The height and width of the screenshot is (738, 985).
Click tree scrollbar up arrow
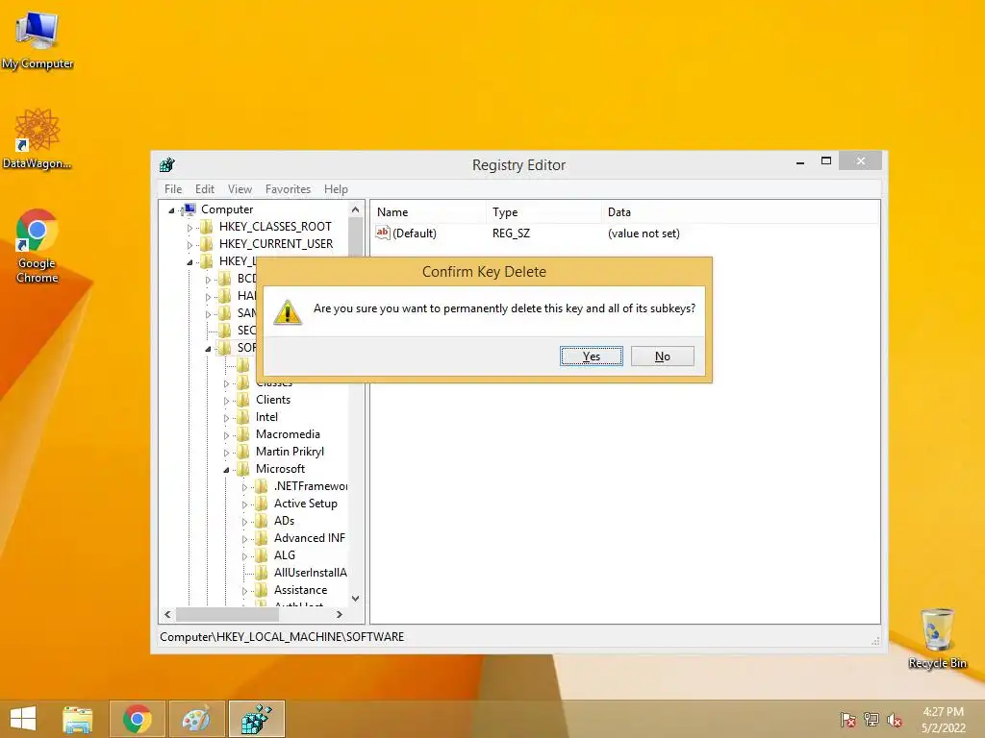tap(356, 209)
